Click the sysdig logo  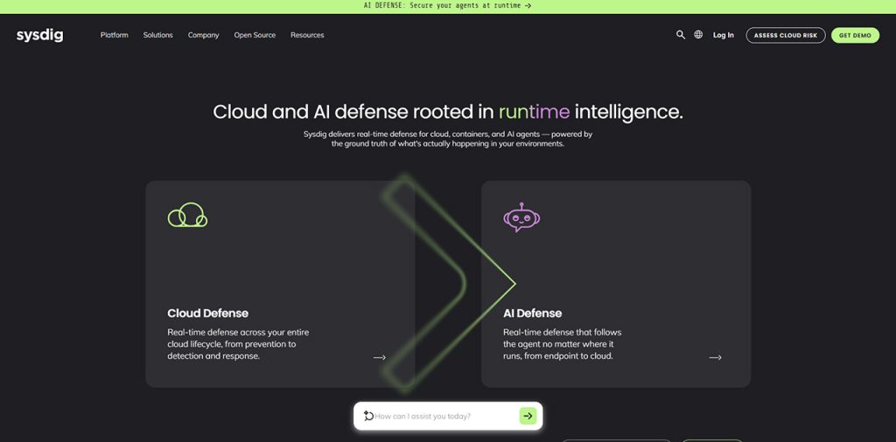click(x=40, y=35)
